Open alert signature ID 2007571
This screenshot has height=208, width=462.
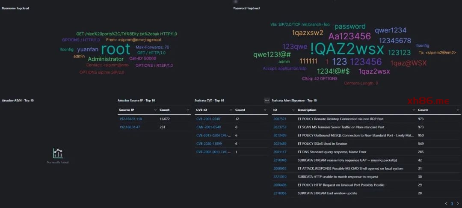280,119
